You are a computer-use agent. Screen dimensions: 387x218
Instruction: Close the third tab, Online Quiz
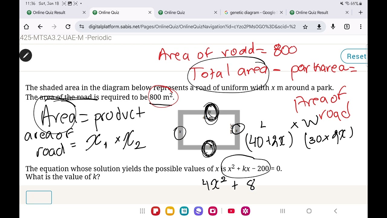click(x=216, y=12)
